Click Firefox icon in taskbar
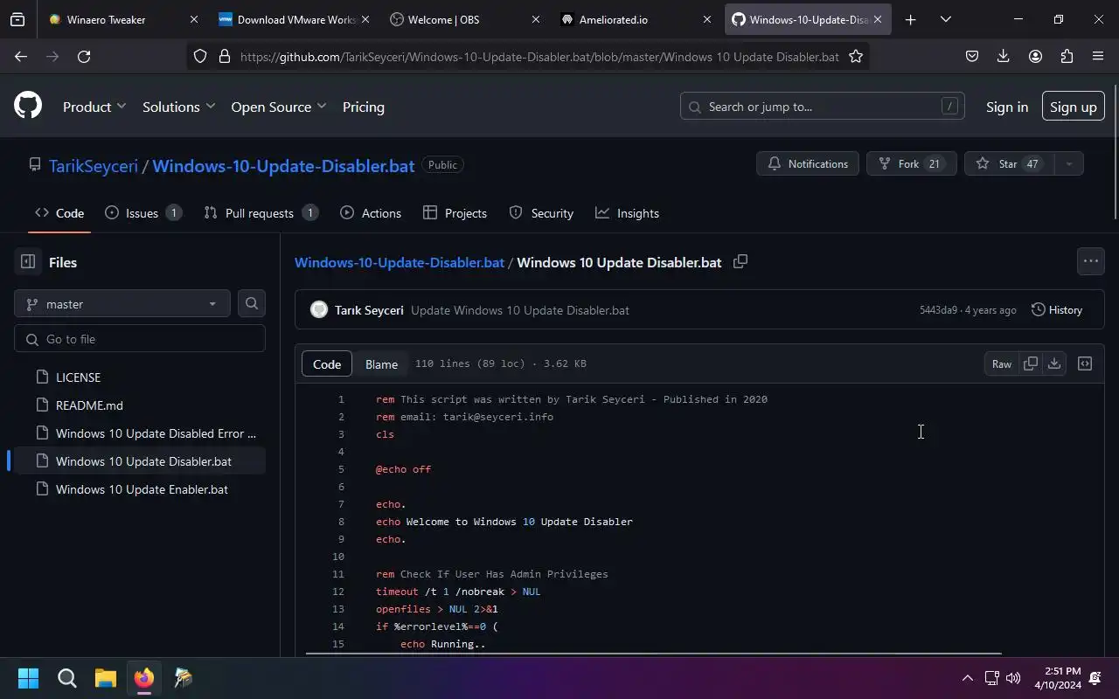The height and width of the screenshot is (699, 1119). coord(144,678)
